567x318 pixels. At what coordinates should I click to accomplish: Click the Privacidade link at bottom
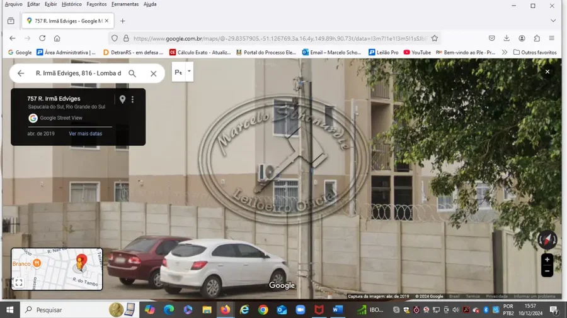(497, 297)
